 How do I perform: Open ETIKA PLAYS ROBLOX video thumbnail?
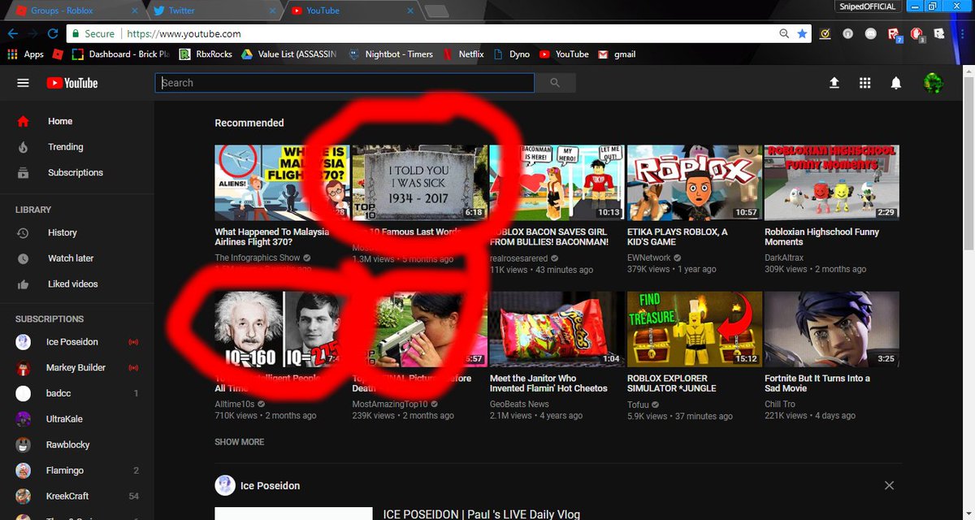(695, 183)
